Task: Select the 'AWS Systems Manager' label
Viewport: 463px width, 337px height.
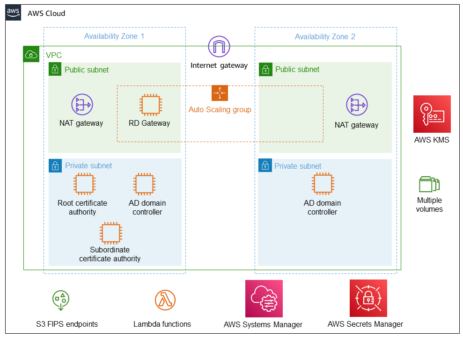Action: (x=263, y=325)
